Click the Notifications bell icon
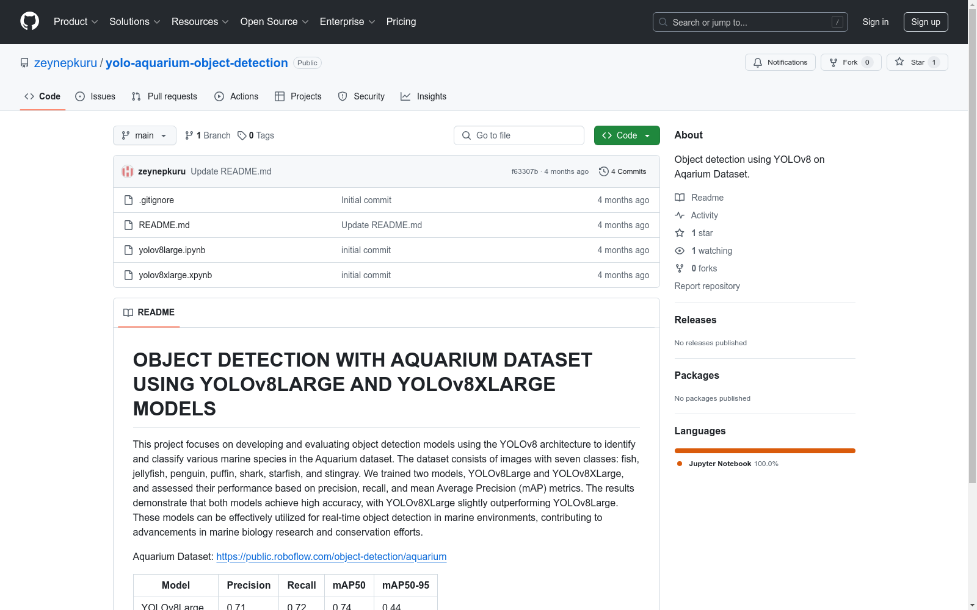The height and width of the screenshot is (610, 977). coord(758,62)
